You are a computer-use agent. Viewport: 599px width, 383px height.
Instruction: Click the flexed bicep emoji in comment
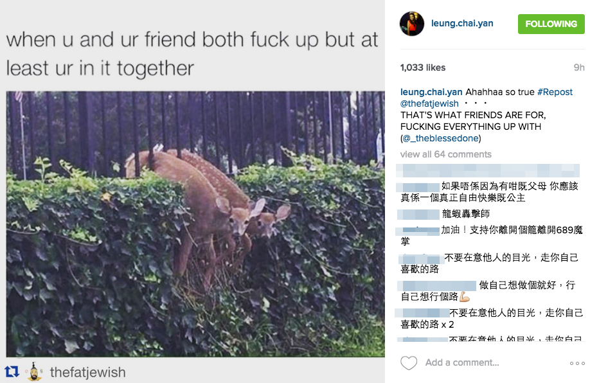point(464,297)
